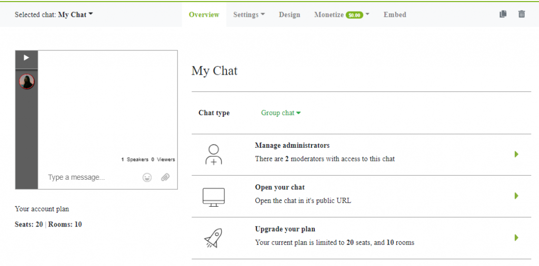539x266 pixels.
Task: Click the rocket upgrade plan icon
Action: click(x=214, y=238)
